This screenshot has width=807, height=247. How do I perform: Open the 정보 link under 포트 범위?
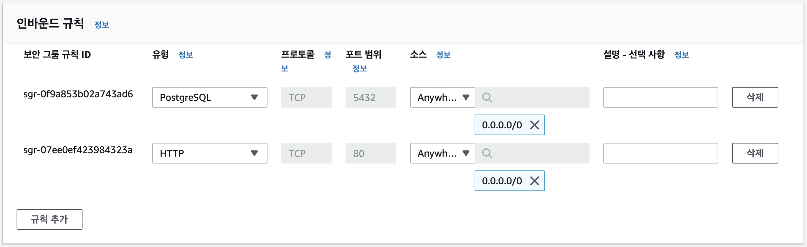tap(359, 69)
